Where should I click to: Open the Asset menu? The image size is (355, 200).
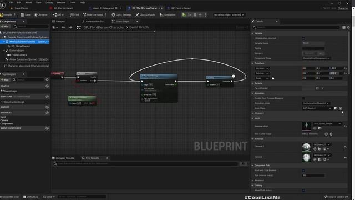[x=28, y=2]
